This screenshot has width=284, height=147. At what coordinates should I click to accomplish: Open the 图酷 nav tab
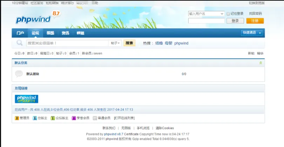click(x=50, y=33)
